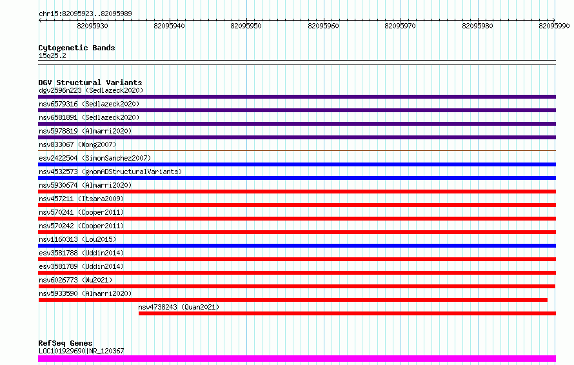574x365 pixels.
Task: Select the nsv5978819 (Almarri2020) label
Action: [x=85, y=131]
